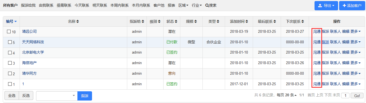Click the search magnifier icon

tap(207, 5)
